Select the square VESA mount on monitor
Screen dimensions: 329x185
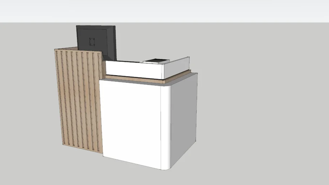tap(92, 42)
